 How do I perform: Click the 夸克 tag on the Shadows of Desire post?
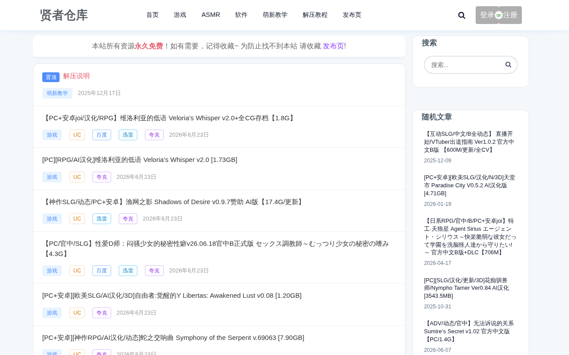(x=128, y=219)
